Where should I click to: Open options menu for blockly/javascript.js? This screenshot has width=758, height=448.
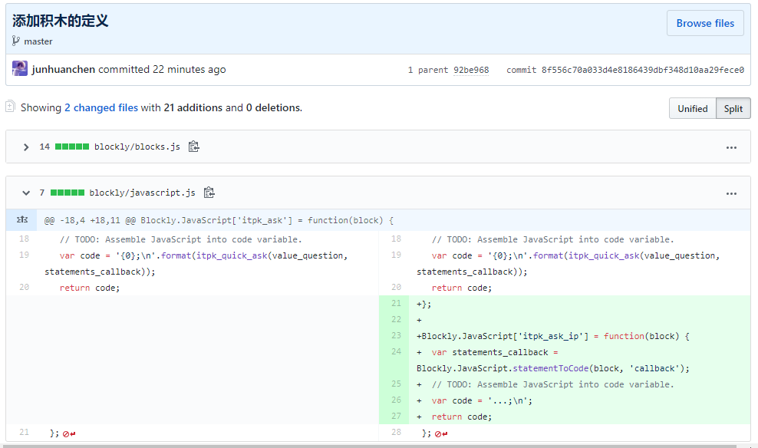click(x=731, y=193)
